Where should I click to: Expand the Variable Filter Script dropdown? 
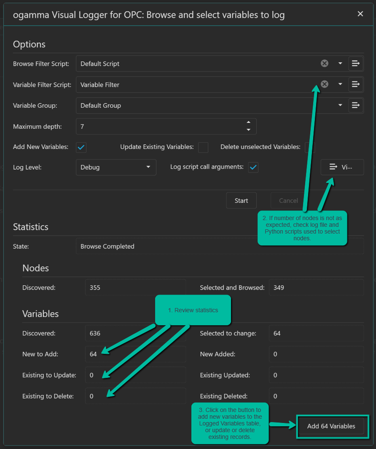point(340,84)
